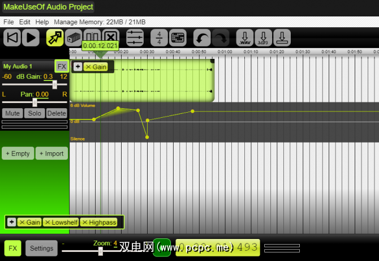Open the File menu
The width and height of the screenshot is (379, 261).
8,22
